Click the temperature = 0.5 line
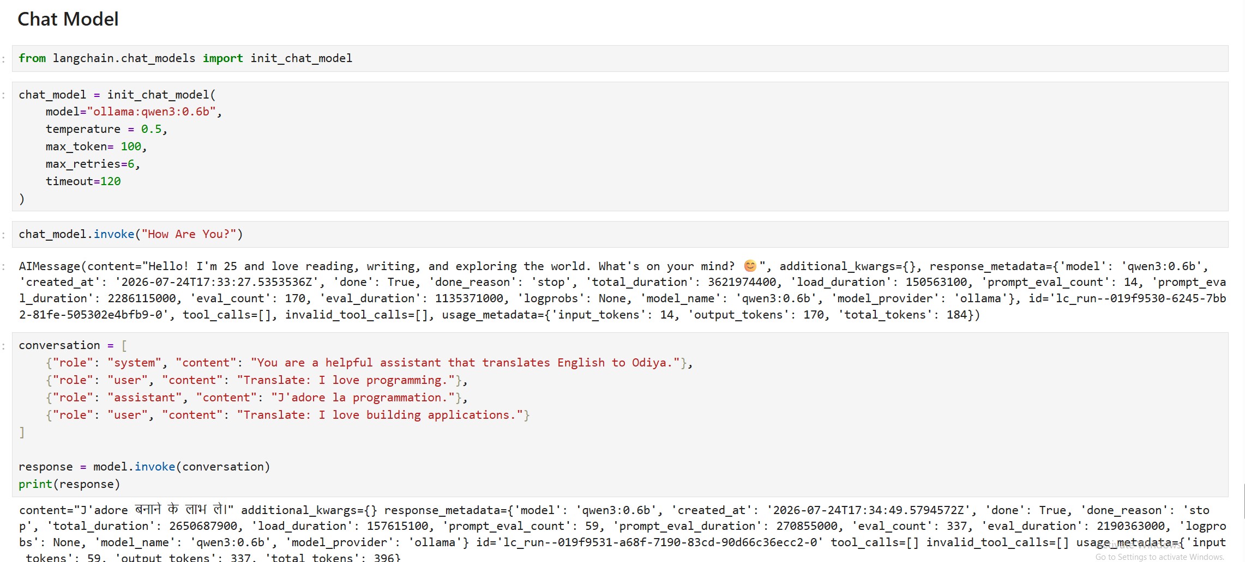The width and height of the screenshot is (1245, 562). coord(106,129)
